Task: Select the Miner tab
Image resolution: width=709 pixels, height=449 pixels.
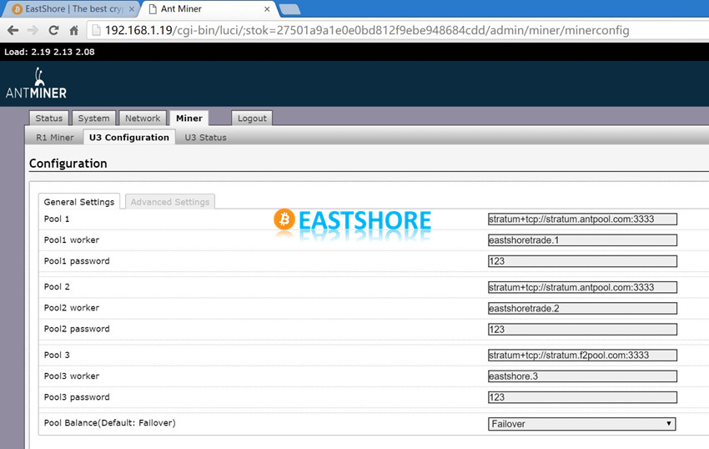Action: tap(189, 119)
